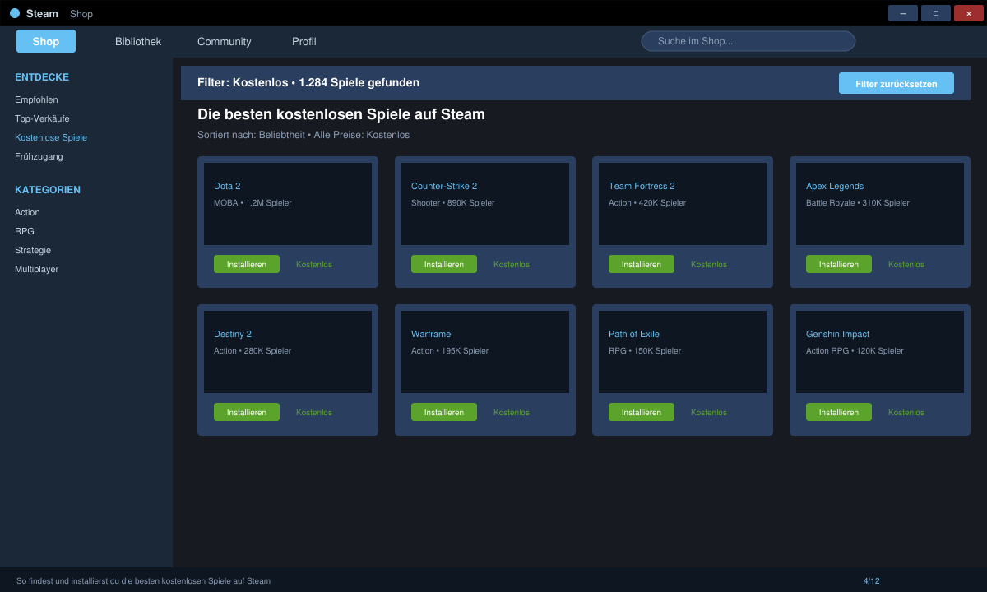
Task: Click the Steam logo icon in title bar
Action: [15, 13]
